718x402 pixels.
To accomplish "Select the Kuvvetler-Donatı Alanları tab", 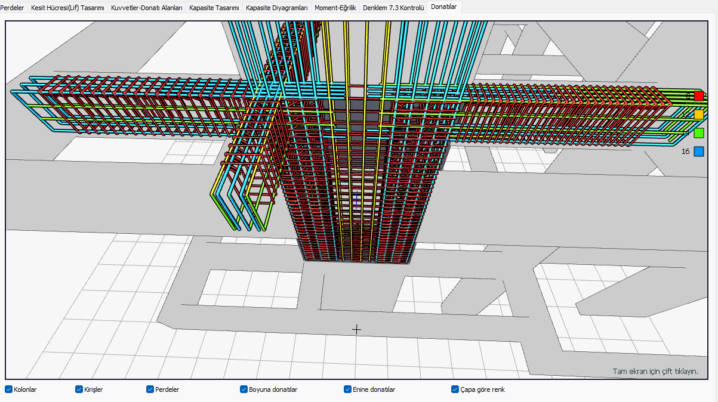I will coord(147,8).
